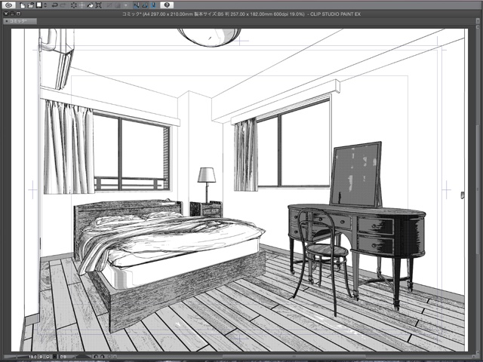
Task: Click the Rotate left icon in status bar
Action: coord(96,357)
